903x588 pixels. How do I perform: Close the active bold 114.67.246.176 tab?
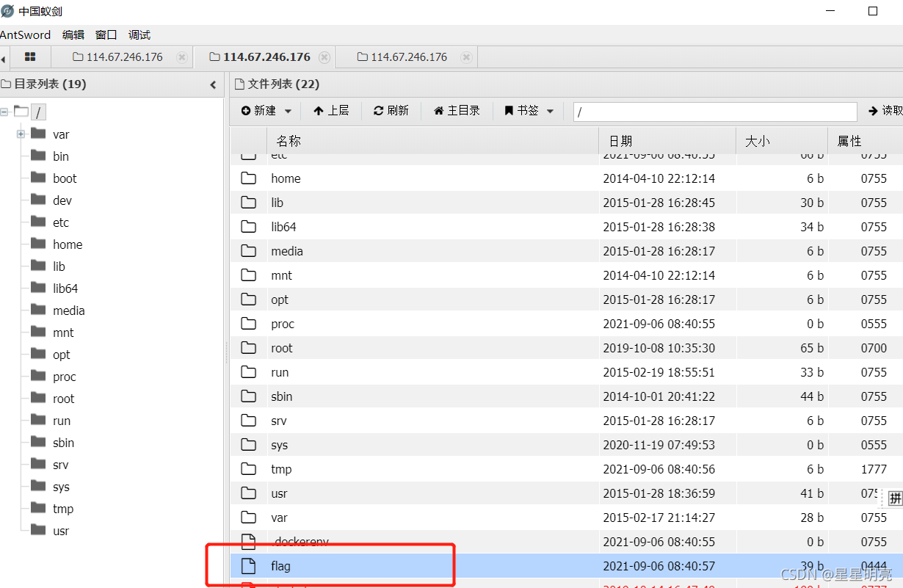(324, 57)
